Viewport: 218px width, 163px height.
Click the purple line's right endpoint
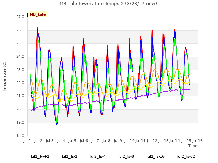pyautogui.click(x=189, y=90)
